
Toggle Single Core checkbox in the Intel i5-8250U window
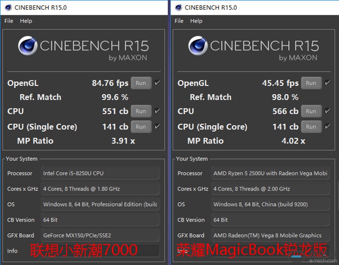click(157, 126)
